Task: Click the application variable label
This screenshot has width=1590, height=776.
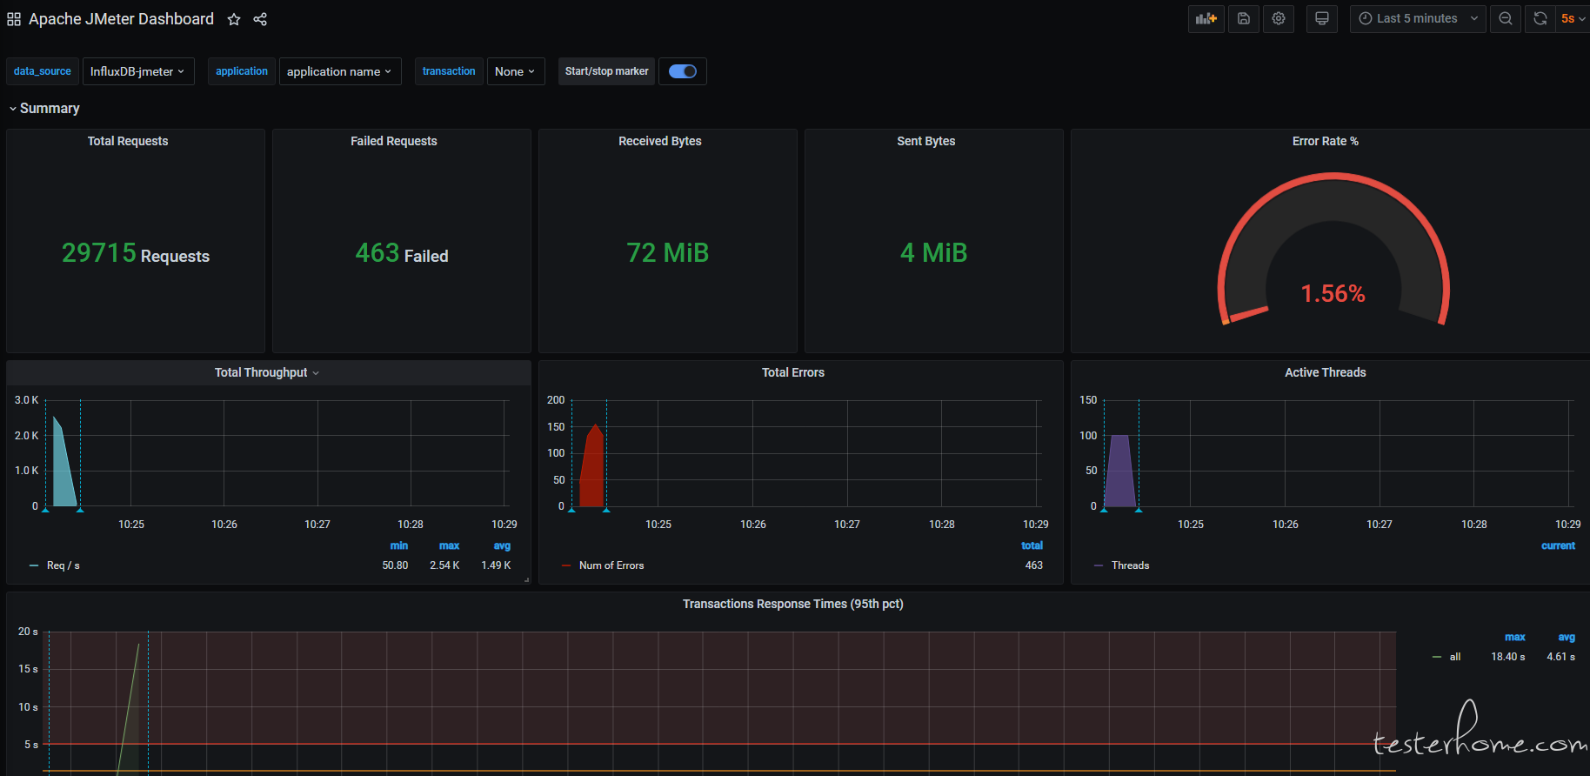Action: click(242, 71)
